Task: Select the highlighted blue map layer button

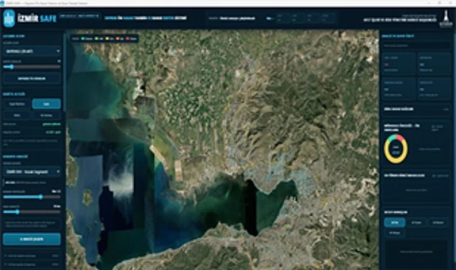Action: 47,104
